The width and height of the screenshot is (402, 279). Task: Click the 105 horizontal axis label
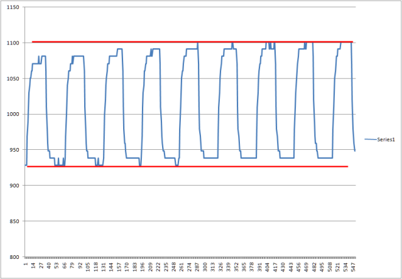[89, 266]
